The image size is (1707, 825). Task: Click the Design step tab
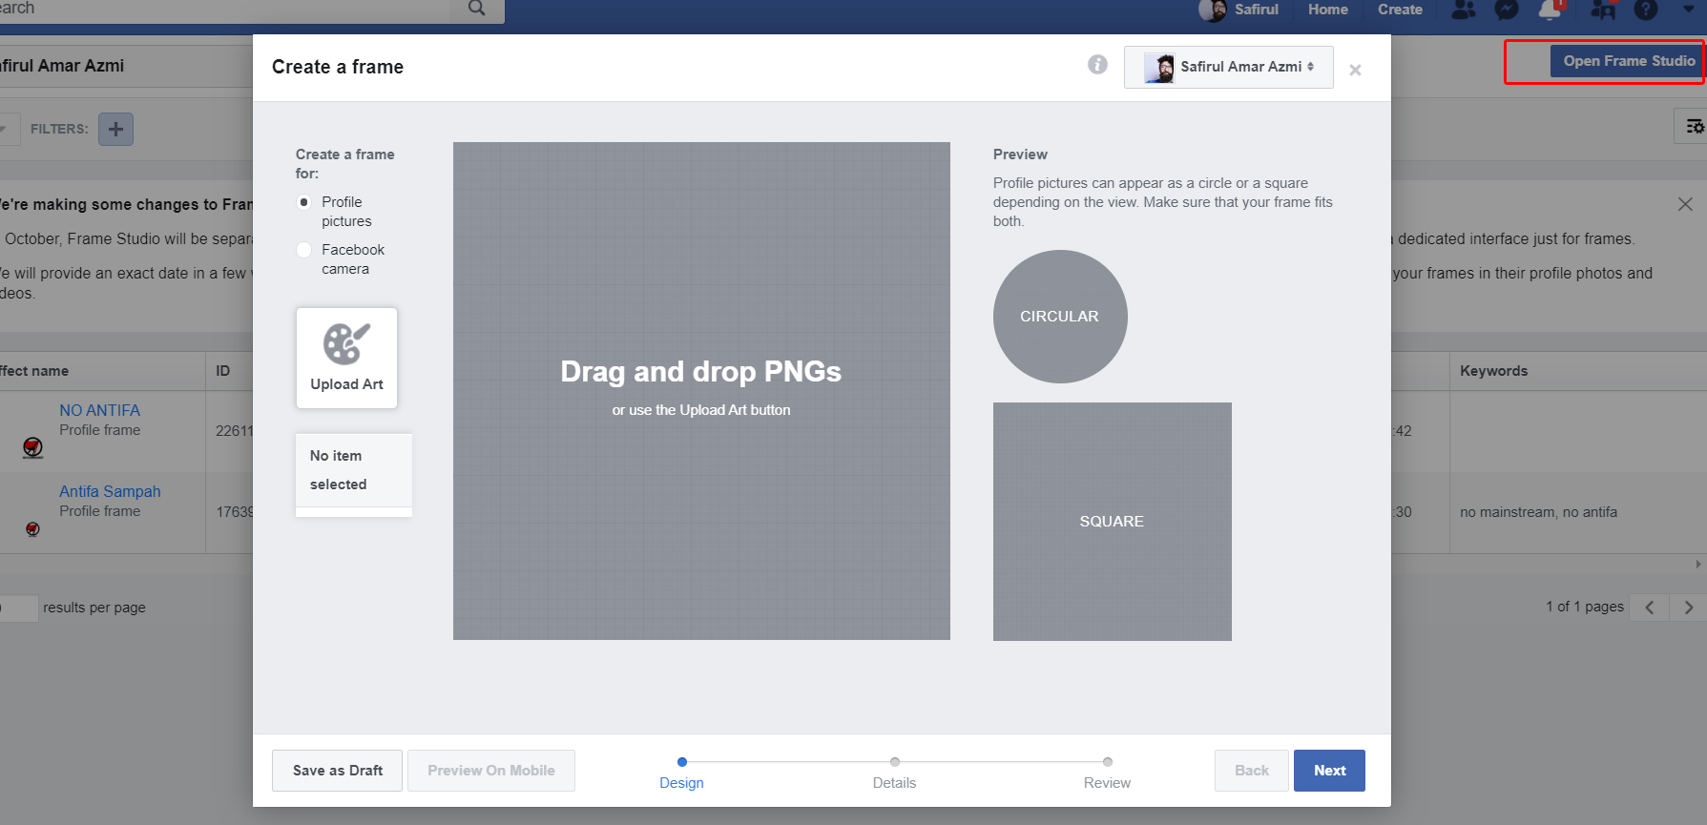coord(681,773)
